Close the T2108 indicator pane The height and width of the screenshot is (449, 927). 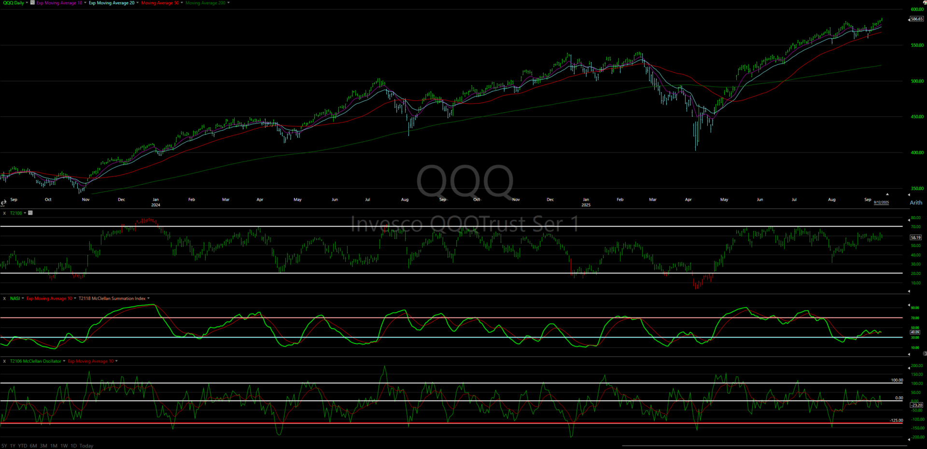[4, 213]
